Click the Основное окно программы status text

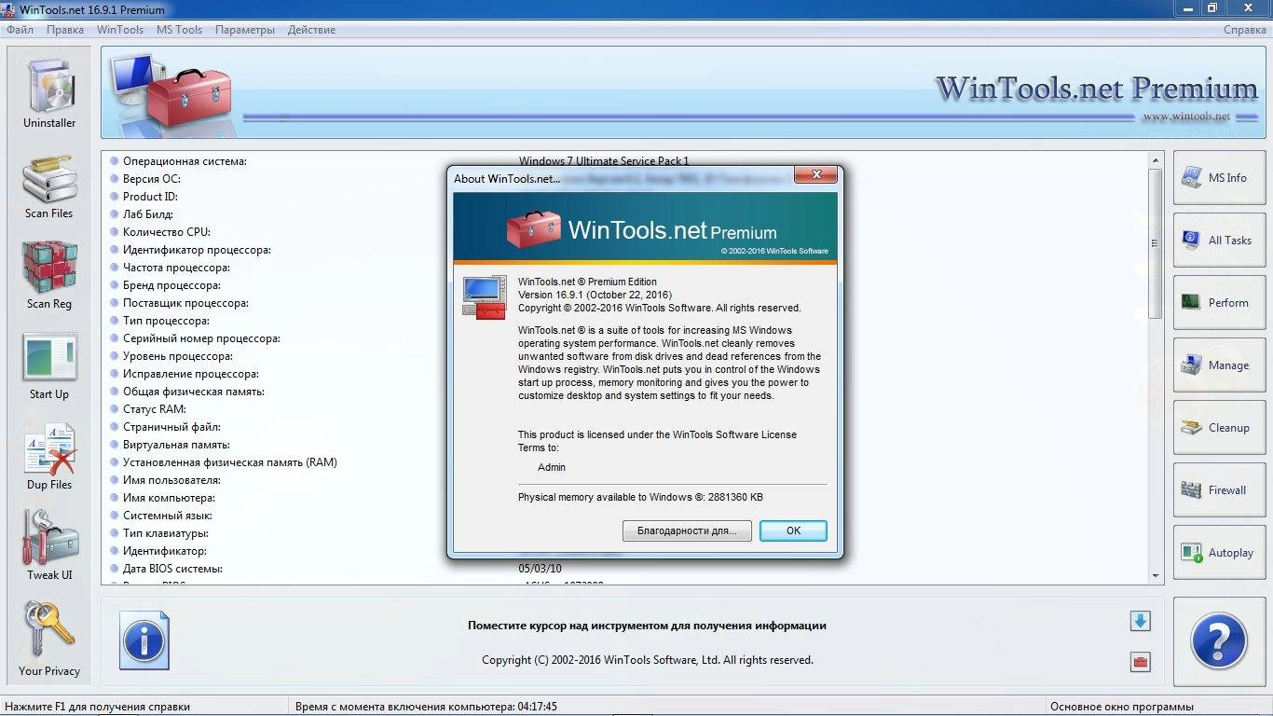[x=1121, y=707]
